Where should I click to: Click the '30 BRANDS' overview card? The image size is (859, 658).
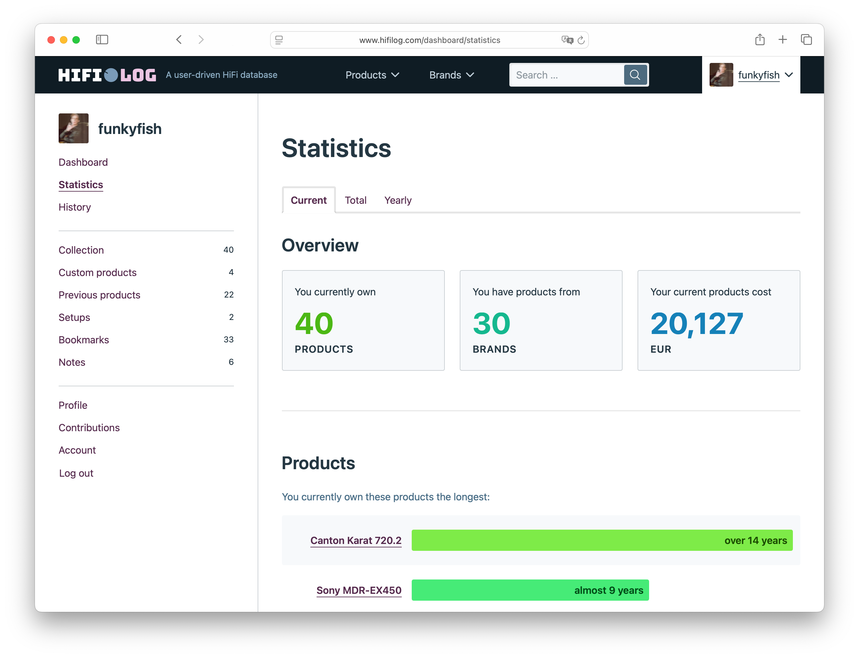coord(541,320)
